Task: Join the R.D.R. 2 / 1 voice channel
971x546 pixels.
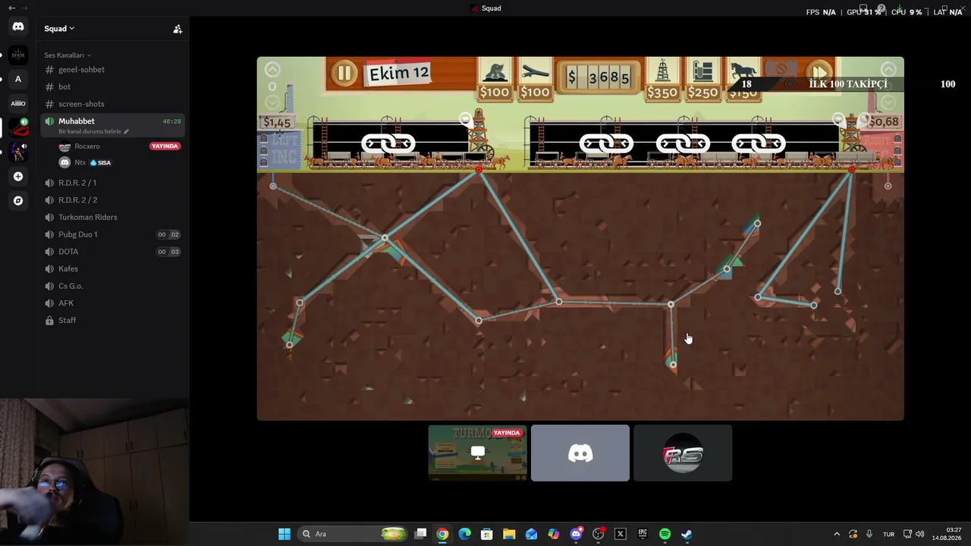Action: coord(112,183)
